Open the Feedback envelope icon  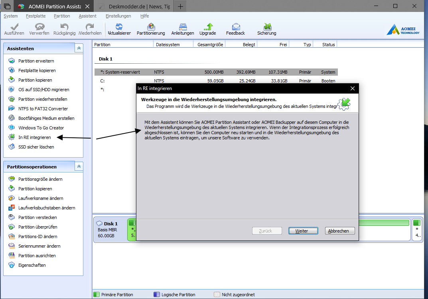click(x=236, y=27)
